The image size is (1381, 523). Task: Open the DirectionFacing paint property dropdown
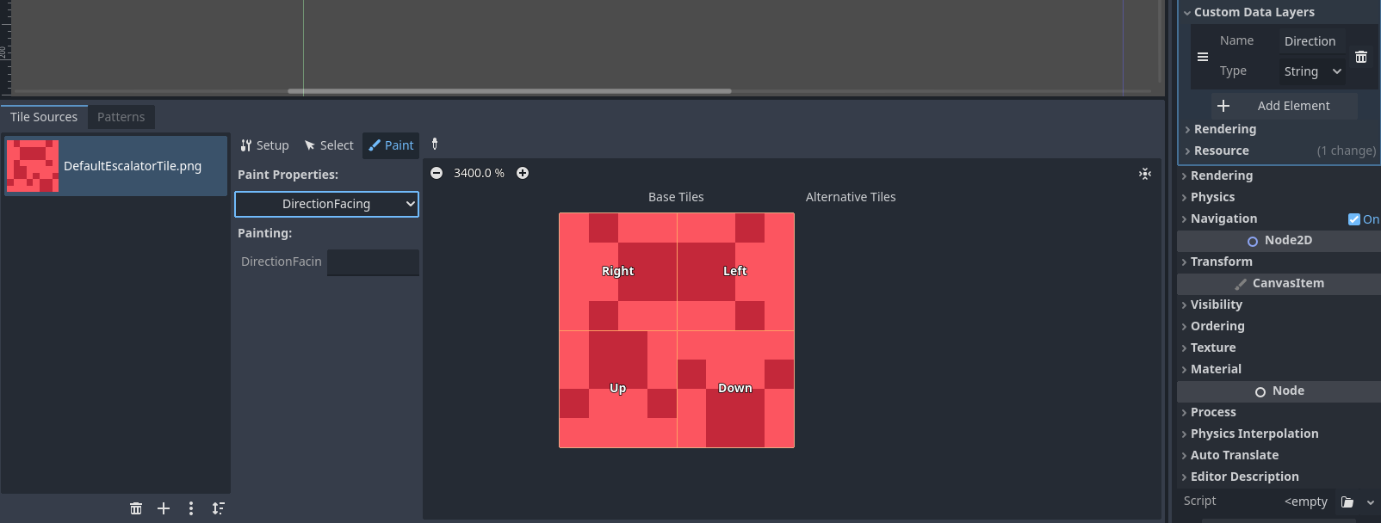326,204
